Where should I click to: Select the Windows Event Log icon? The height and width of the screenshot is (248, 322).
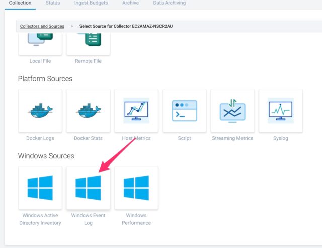pyautogui.click(x=88, y=188)
